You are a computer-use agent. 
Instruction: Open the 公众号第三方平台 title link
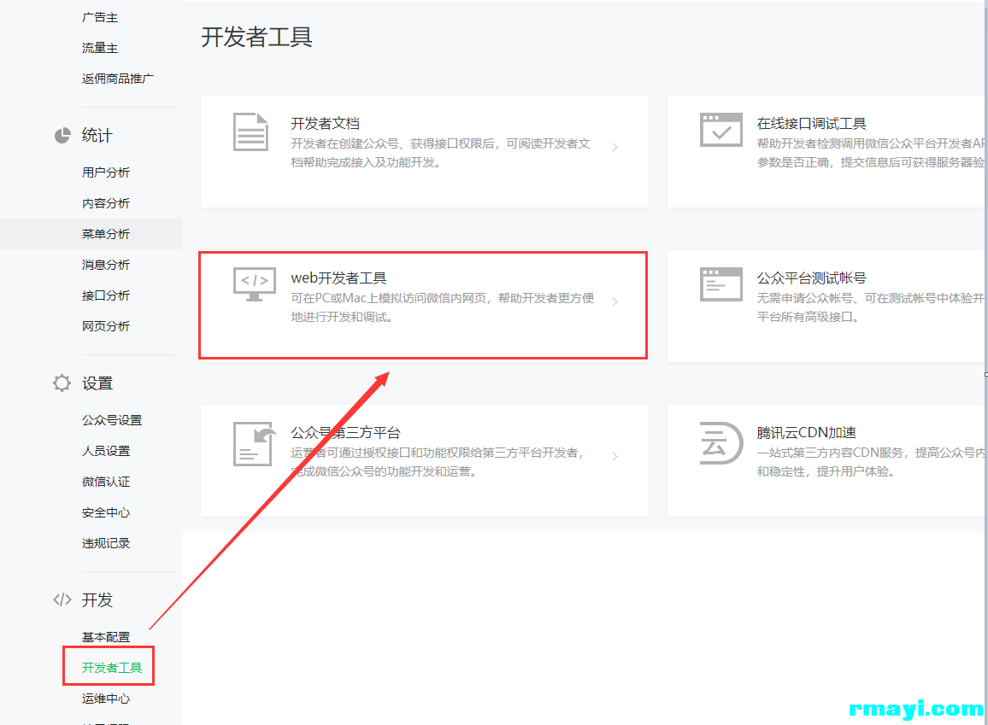pos(345,433)
